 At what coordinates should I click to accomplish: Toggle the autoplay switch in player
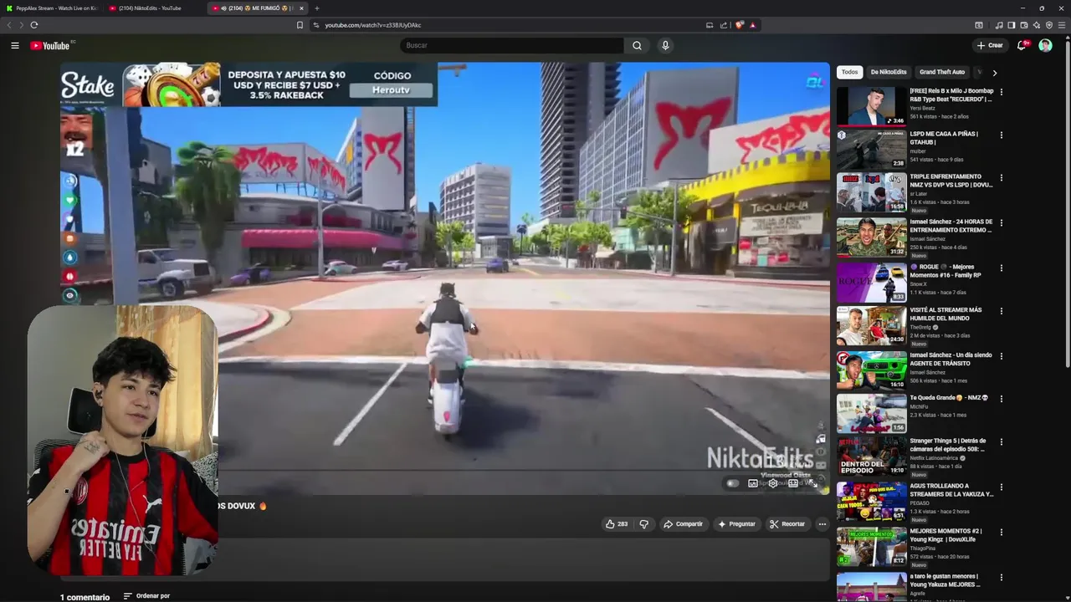[733, 483]
